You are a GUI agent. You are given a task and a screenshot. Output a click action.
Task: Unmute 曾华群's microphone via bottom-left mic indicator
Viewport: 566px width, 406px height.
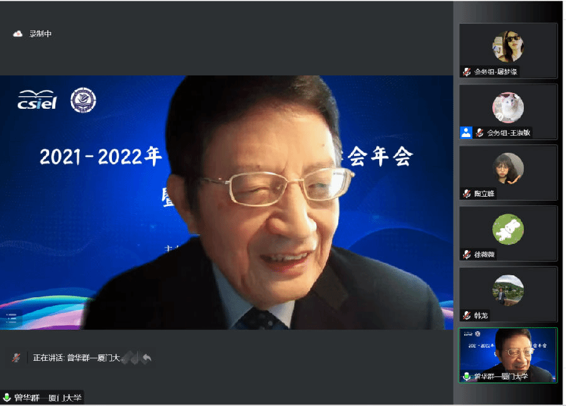coord(6,397)
